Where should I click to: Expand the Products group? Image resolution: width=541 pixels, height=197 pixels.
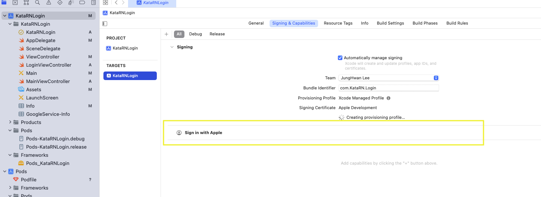pos(10,122)
